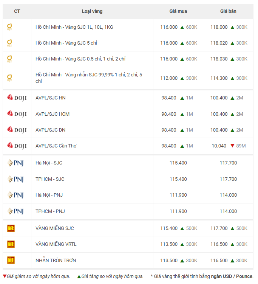Screen dimensions: 258x284
Task: Click the 89M change value
Action: (x=241, y=146)
